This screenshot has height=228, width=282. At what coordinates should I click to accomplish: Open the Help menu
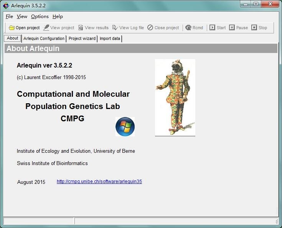(x=58, y=17)
